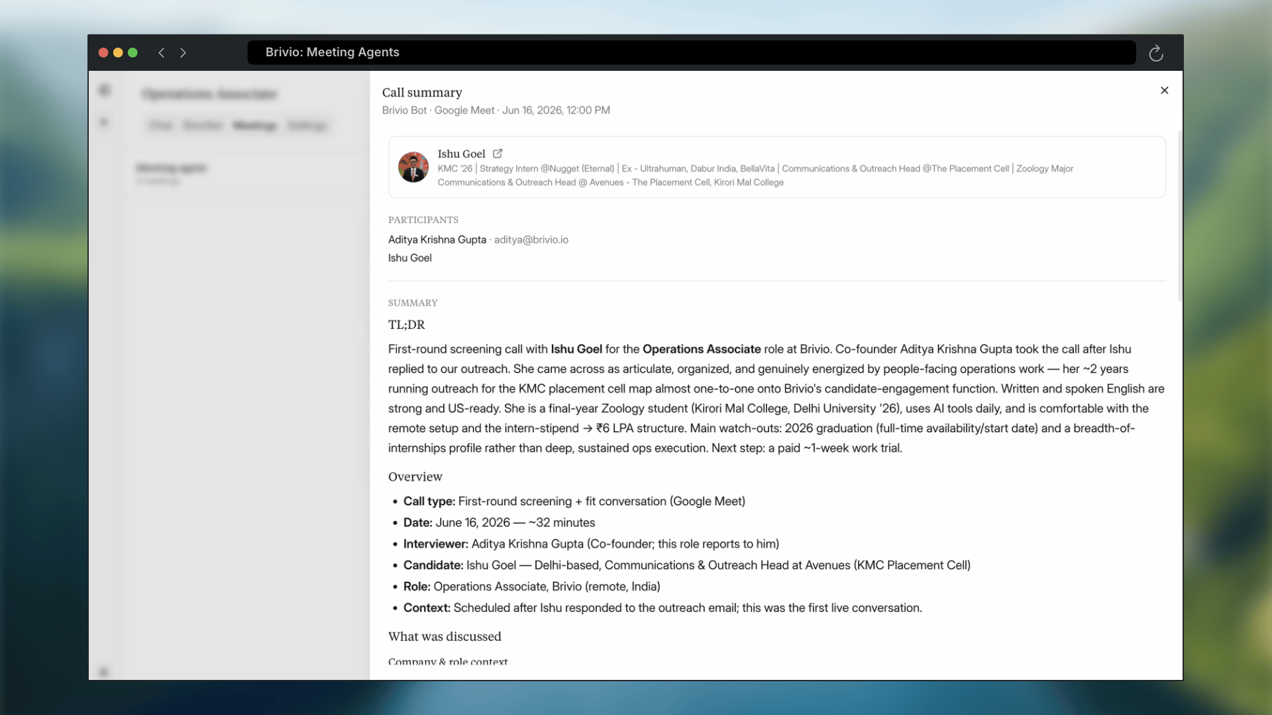Select Ishu Goel in participants list
The width and height of the screenshot is (1272, 715).
(x=409, y=258)
